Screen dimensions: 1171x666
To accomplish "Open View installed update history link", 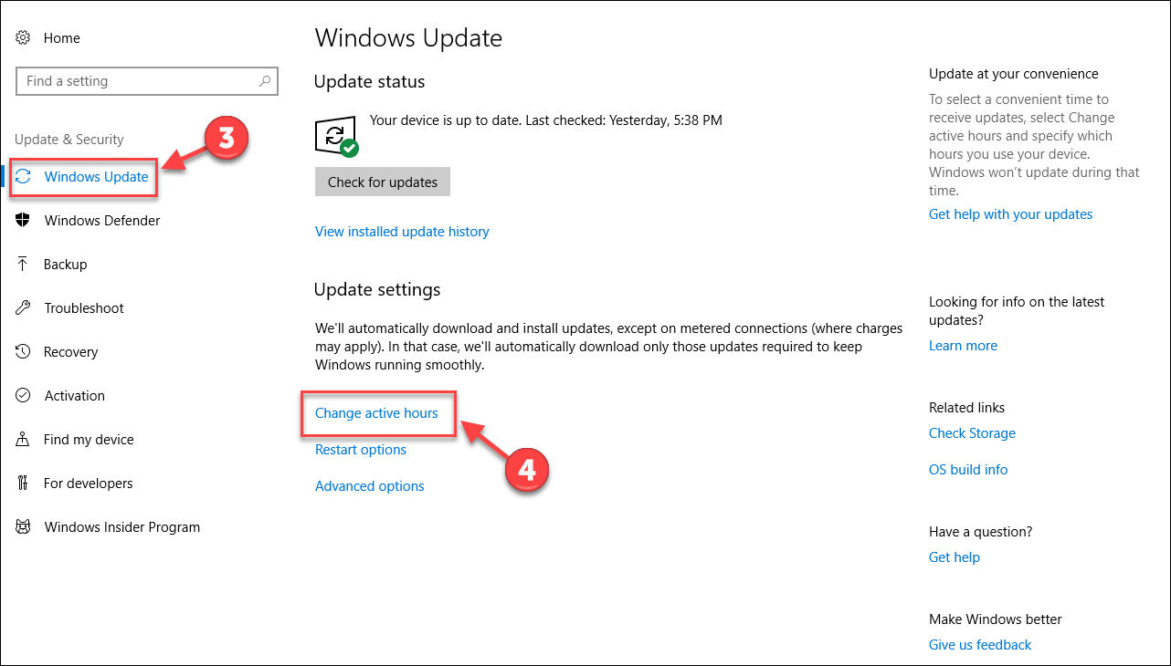I will point(402,232).
